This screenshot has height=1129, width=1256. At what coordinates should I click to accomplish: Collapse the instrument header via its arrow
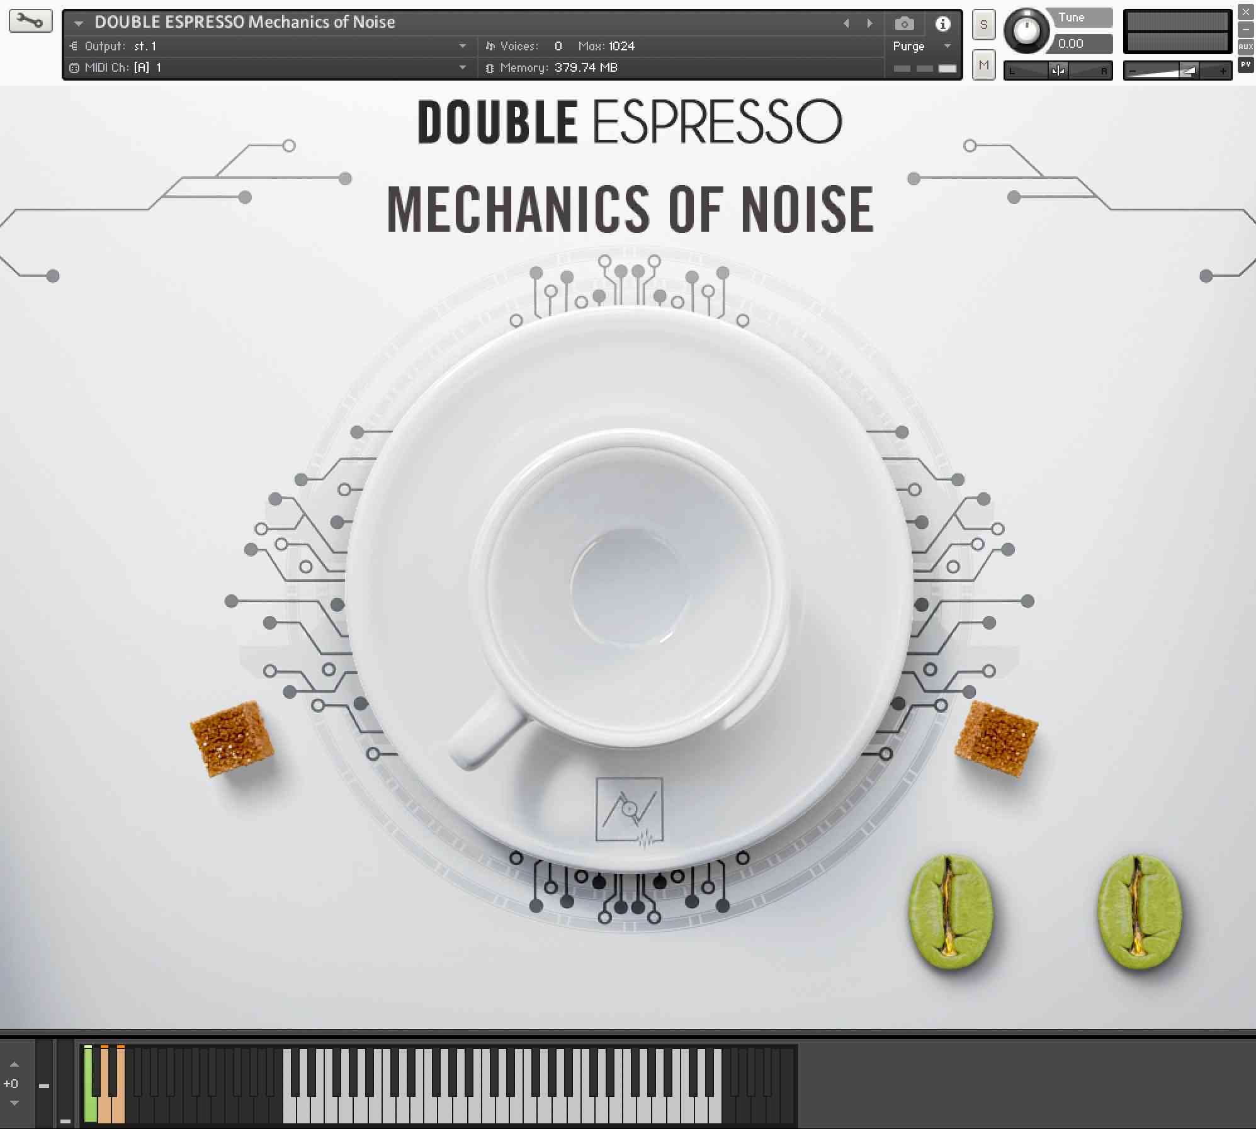coord(78,23)
